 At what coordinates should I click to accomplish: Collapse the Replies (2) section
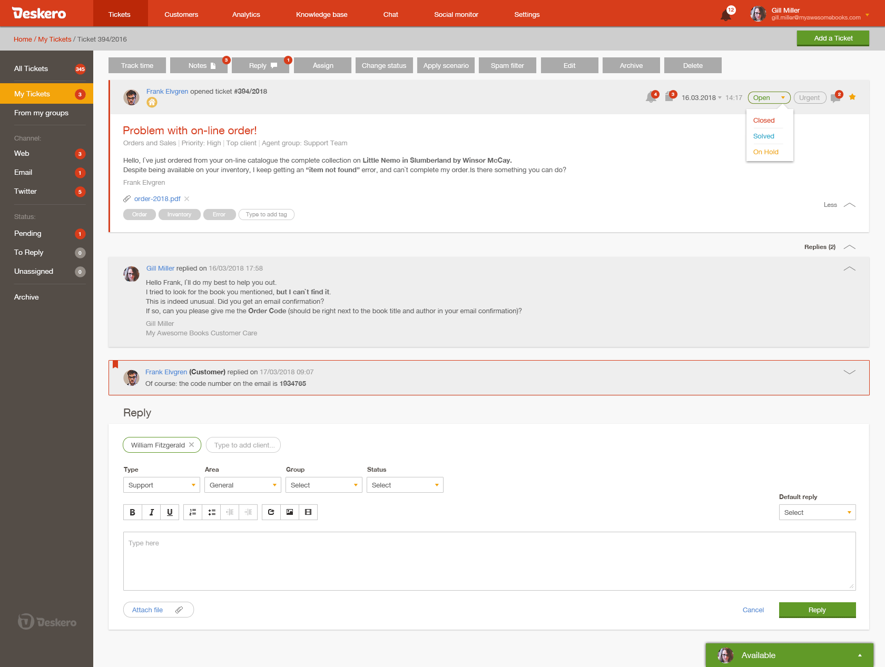[x=850, y=247]
